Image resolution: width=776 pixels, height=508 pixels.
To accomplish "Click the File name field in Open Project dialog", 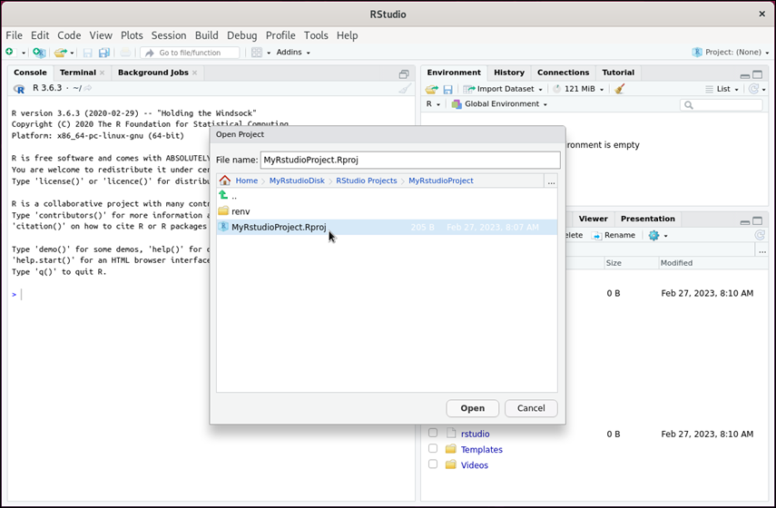I will (x=410, y=160).
